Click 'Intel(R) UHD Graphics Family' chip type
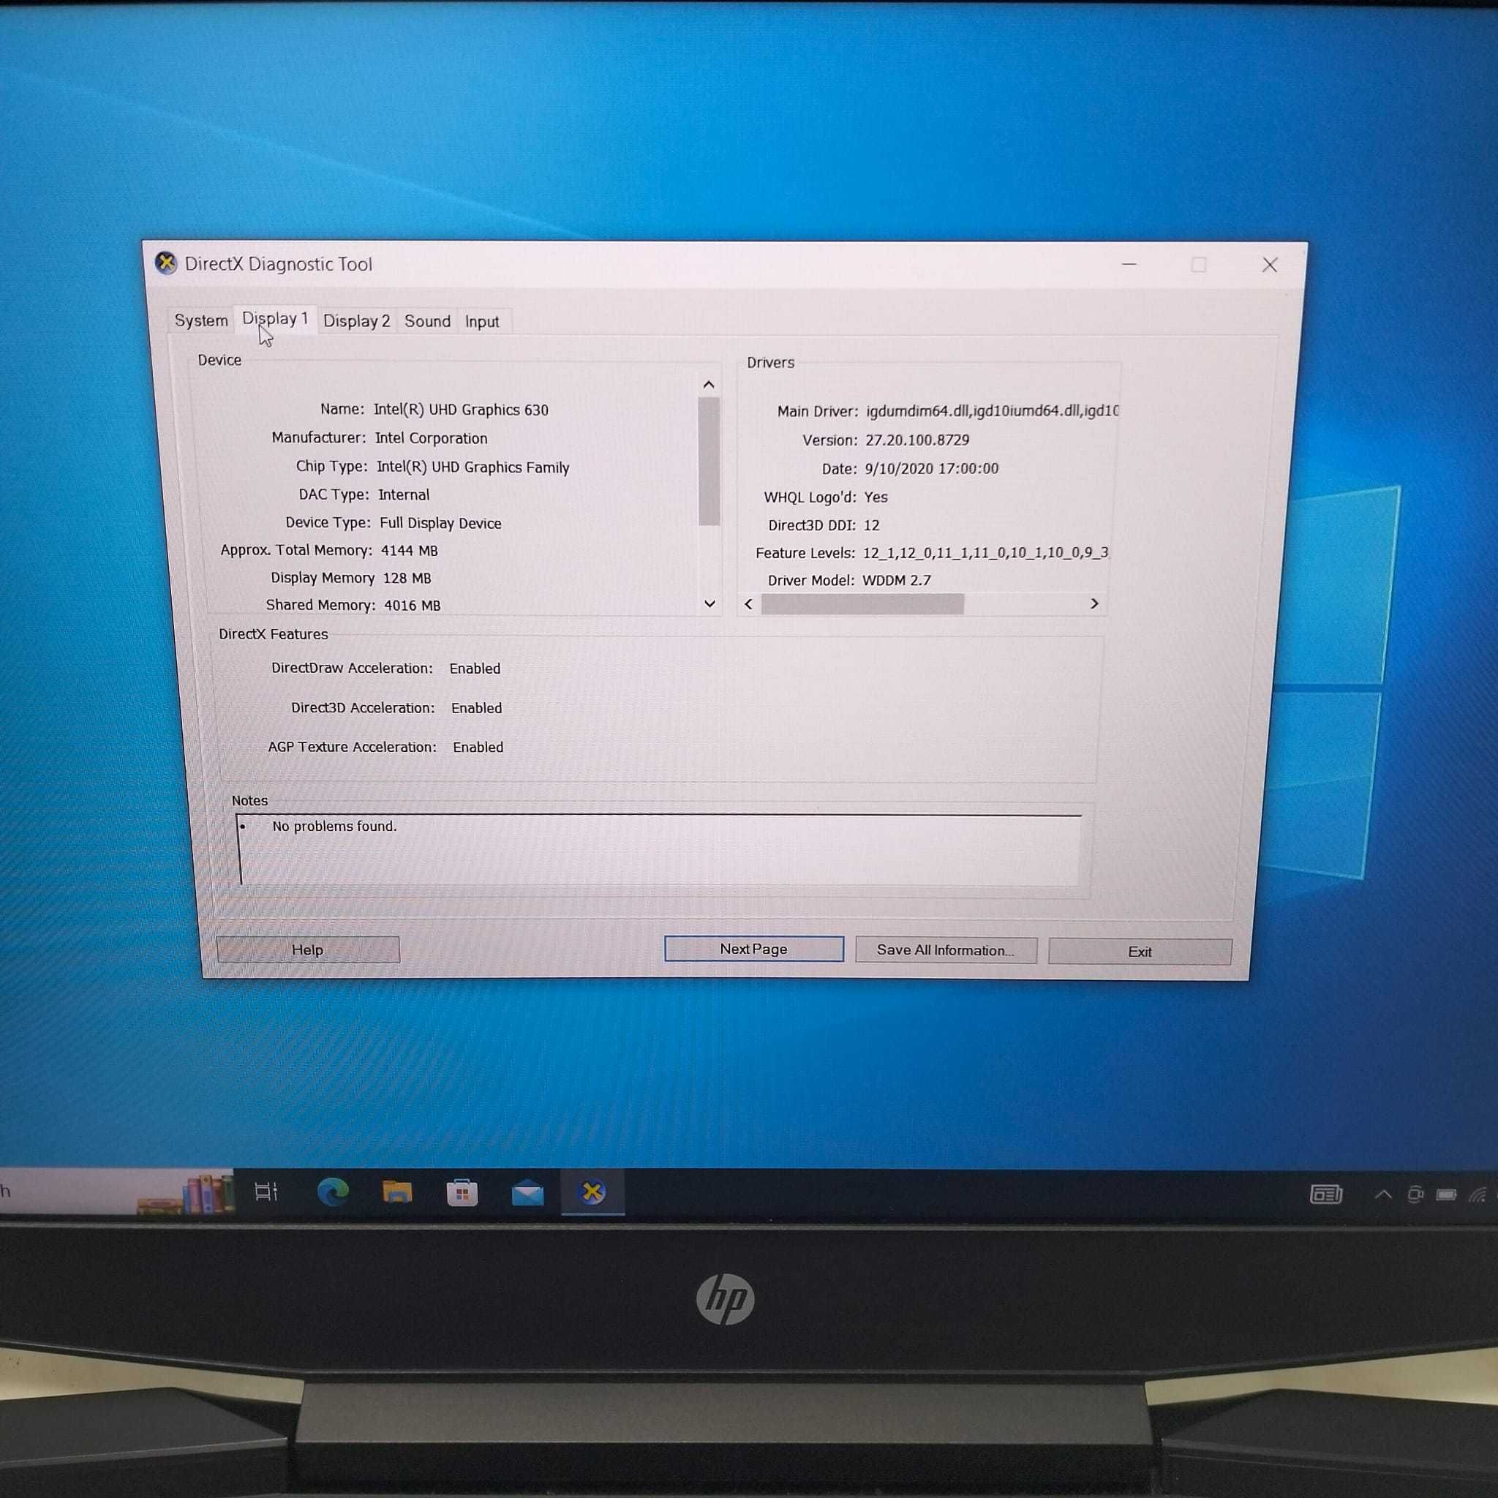 (473, 467)
